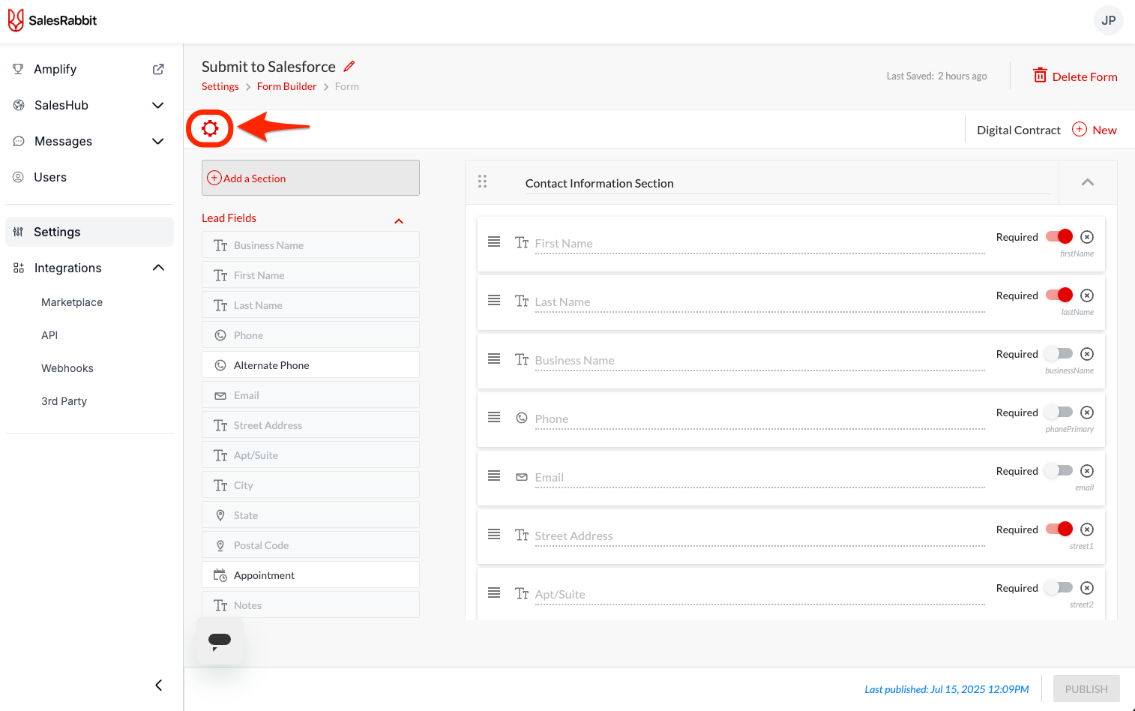Grab the Business Name row reorder handle

tap(494, 358)
